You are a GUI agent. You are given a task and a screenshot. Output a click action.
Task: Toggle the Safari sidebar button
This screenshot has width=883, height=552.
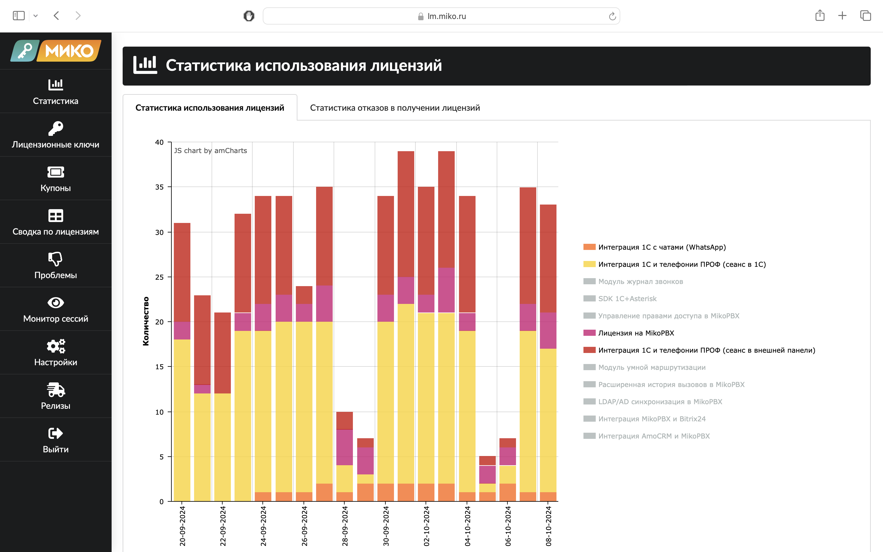click(19, 16)
